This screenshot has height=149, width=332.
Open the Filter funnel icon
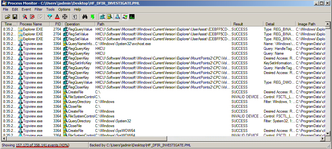tap(50, 17)
